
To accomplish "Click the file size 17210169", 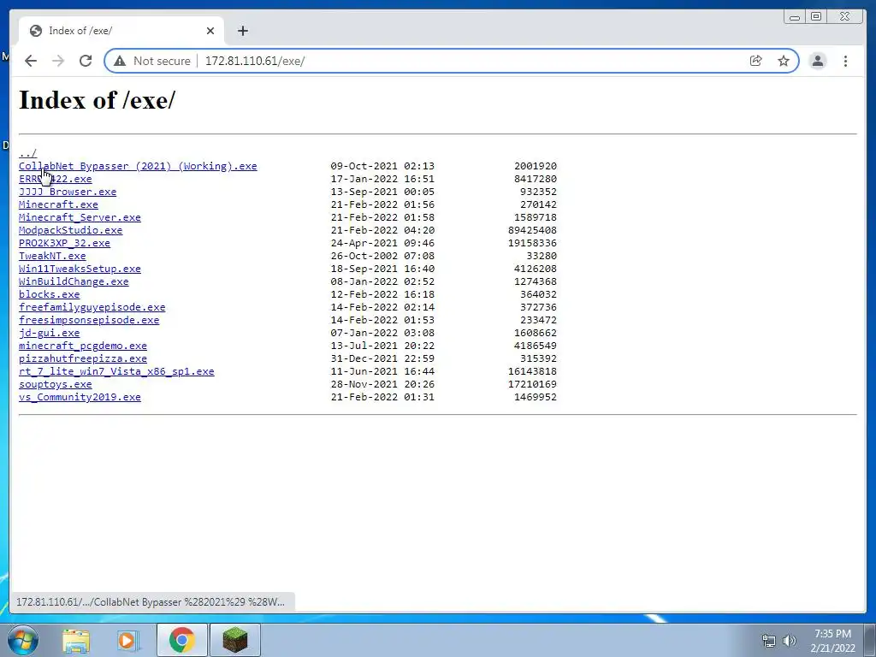I will click(x=532, y=384).
